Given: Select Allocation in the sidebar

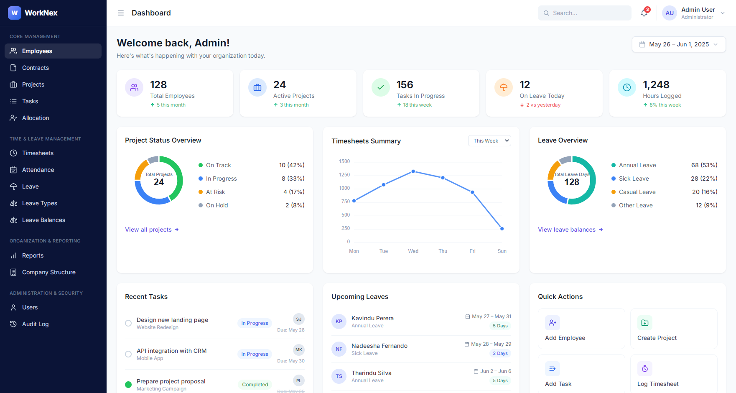Looking at the screenshot, I should tap(53, 118).
